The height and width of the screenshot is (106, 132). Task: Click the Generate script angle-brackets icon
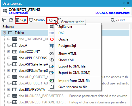point(51,20)
